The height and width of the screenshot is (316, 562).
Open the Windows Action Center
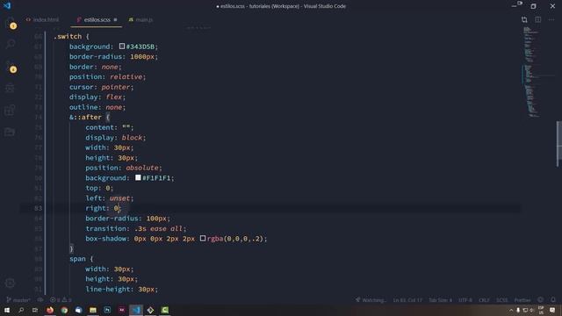tap(552, 310)
